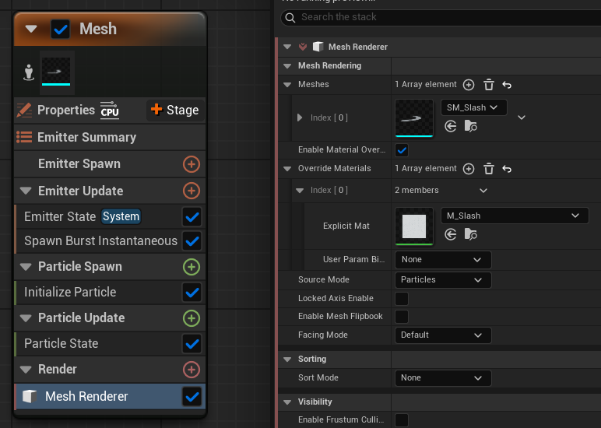Browse to M_Slash in Content Browser
Image resolution: width=601 pixels, height=428 pixels.
pyautogui.click(x=470, y=233)
